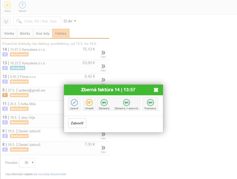The image size is (237, 179).
Task: Expand filters with double-chevron button
Action: (6, 21)
